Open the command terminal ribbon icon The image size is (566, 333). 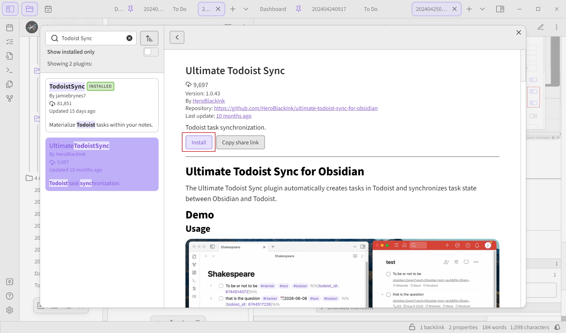(x=10, y=70)
